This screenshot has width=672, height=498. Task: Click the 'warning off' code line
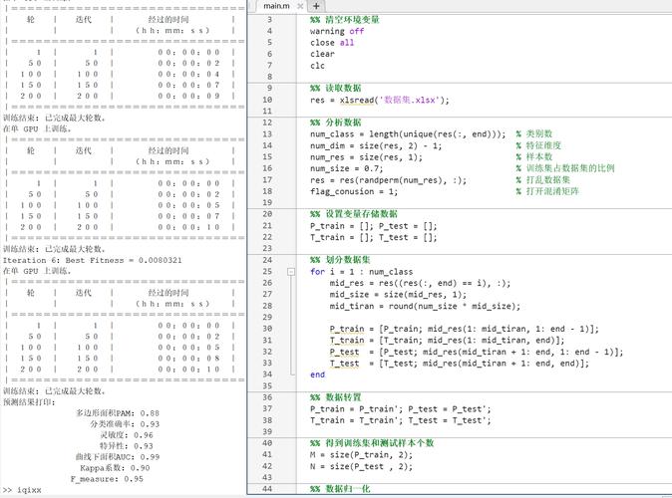337,31
